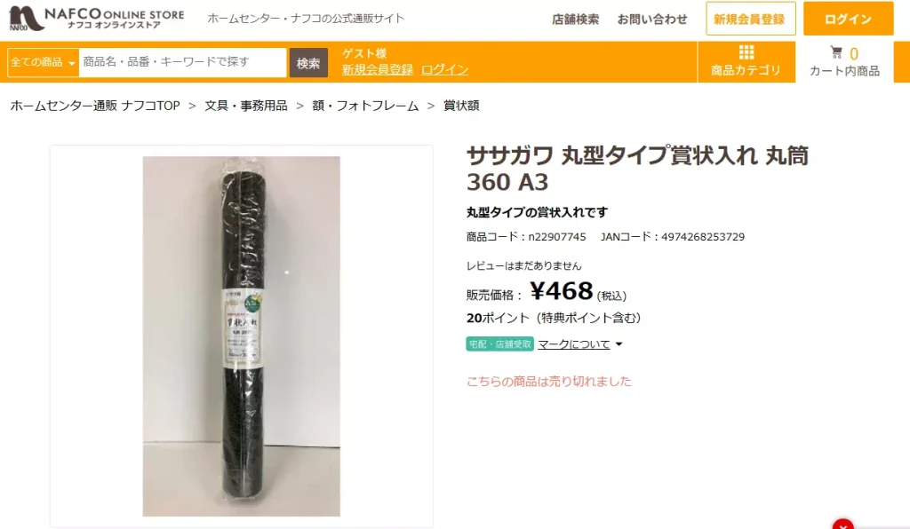The width and height of the screenshot is (910, 529).
Task: Open the お問い合わせ menu item
Action: tap(651, 20)
